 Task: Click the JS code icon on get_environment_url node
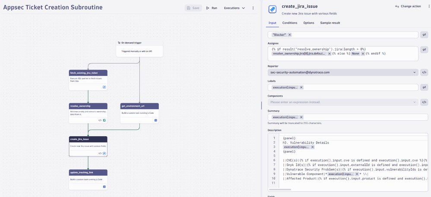pos(156,120)
